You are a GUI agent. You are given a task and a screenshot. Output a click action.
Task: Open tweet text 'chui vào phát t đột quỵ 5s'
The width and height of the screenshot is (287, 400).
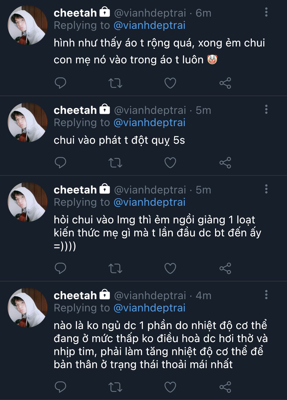(119, 140)
